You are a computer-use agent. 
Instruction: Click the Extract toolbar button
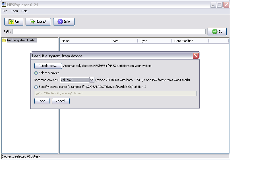tap(38, 22)
